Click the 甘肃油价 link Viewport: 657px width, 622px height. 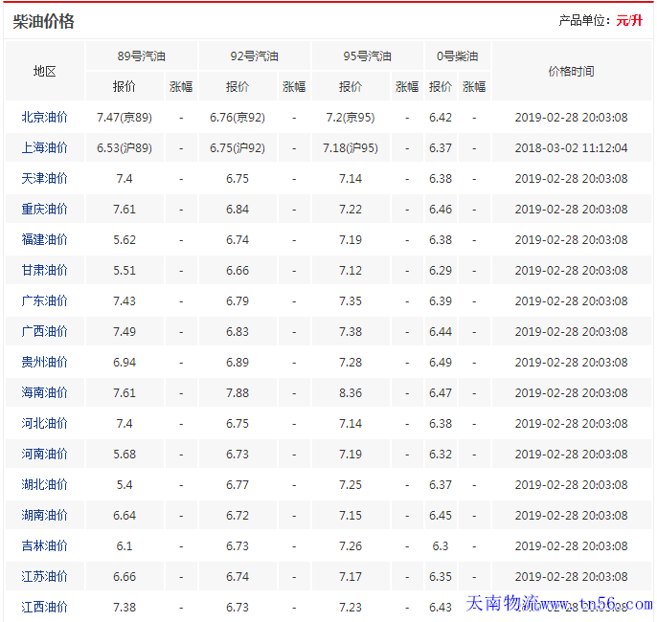(x=44, y=270)
